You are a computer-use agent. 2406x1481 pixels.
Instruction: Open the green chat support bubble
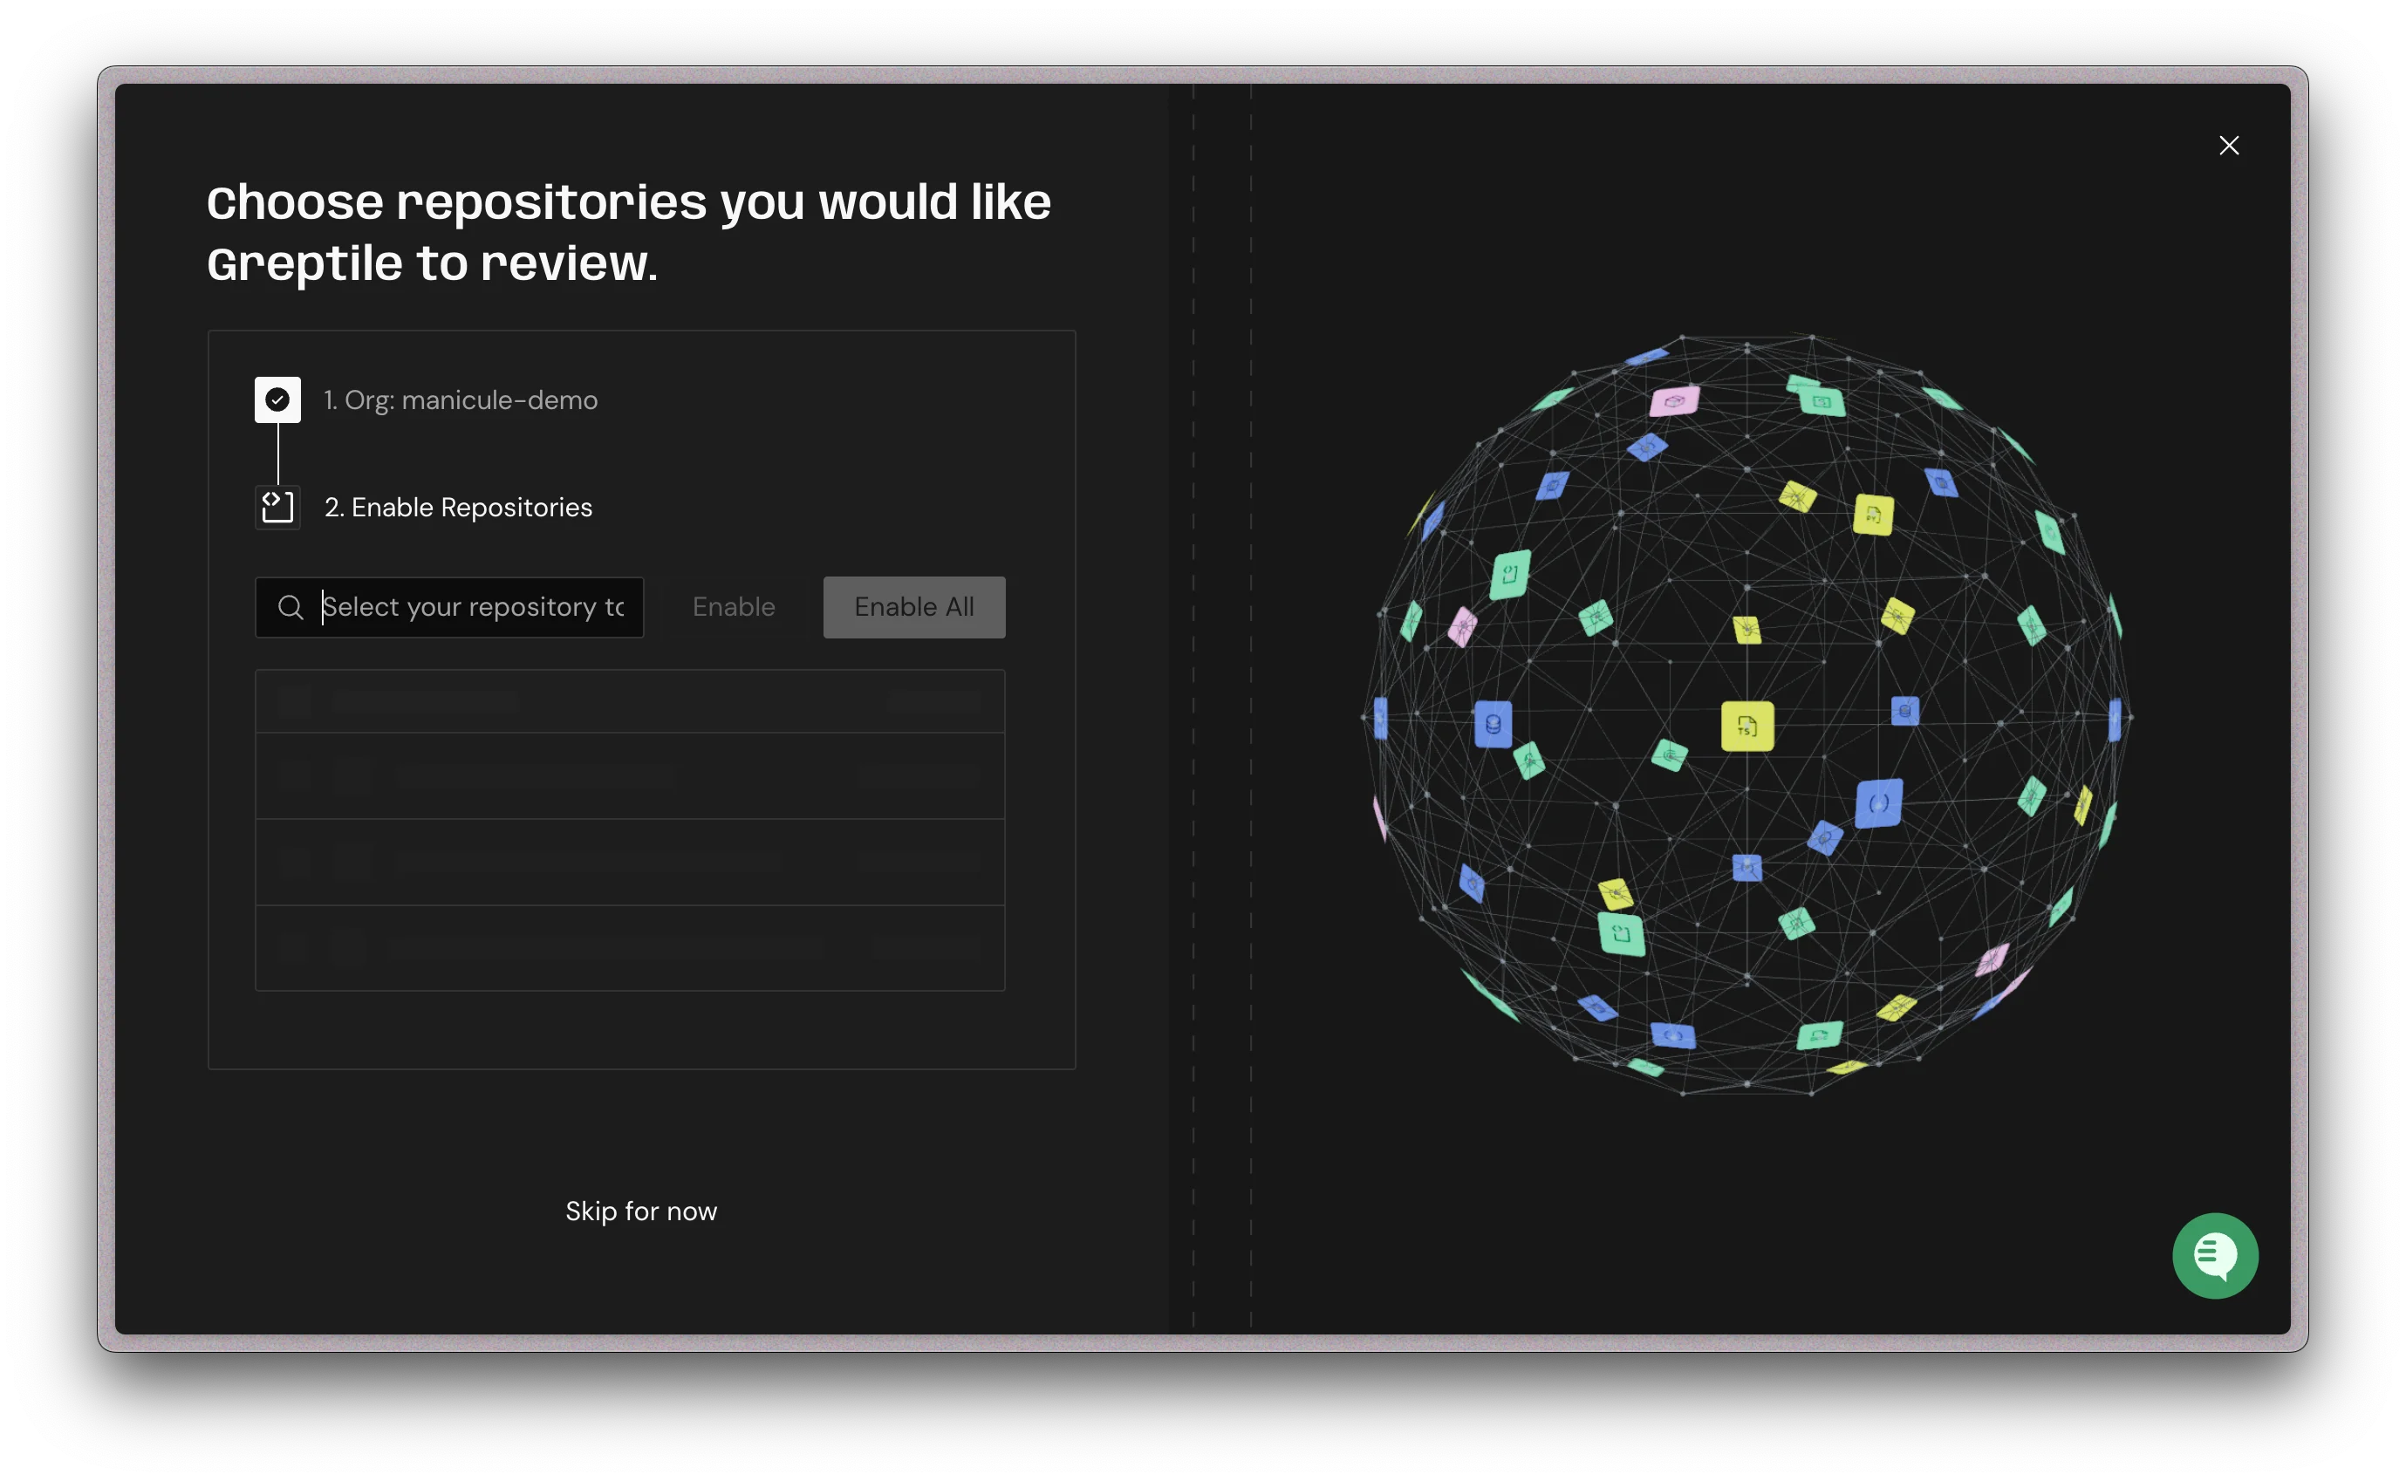pyautogui.click(x=2215, y=1256)
